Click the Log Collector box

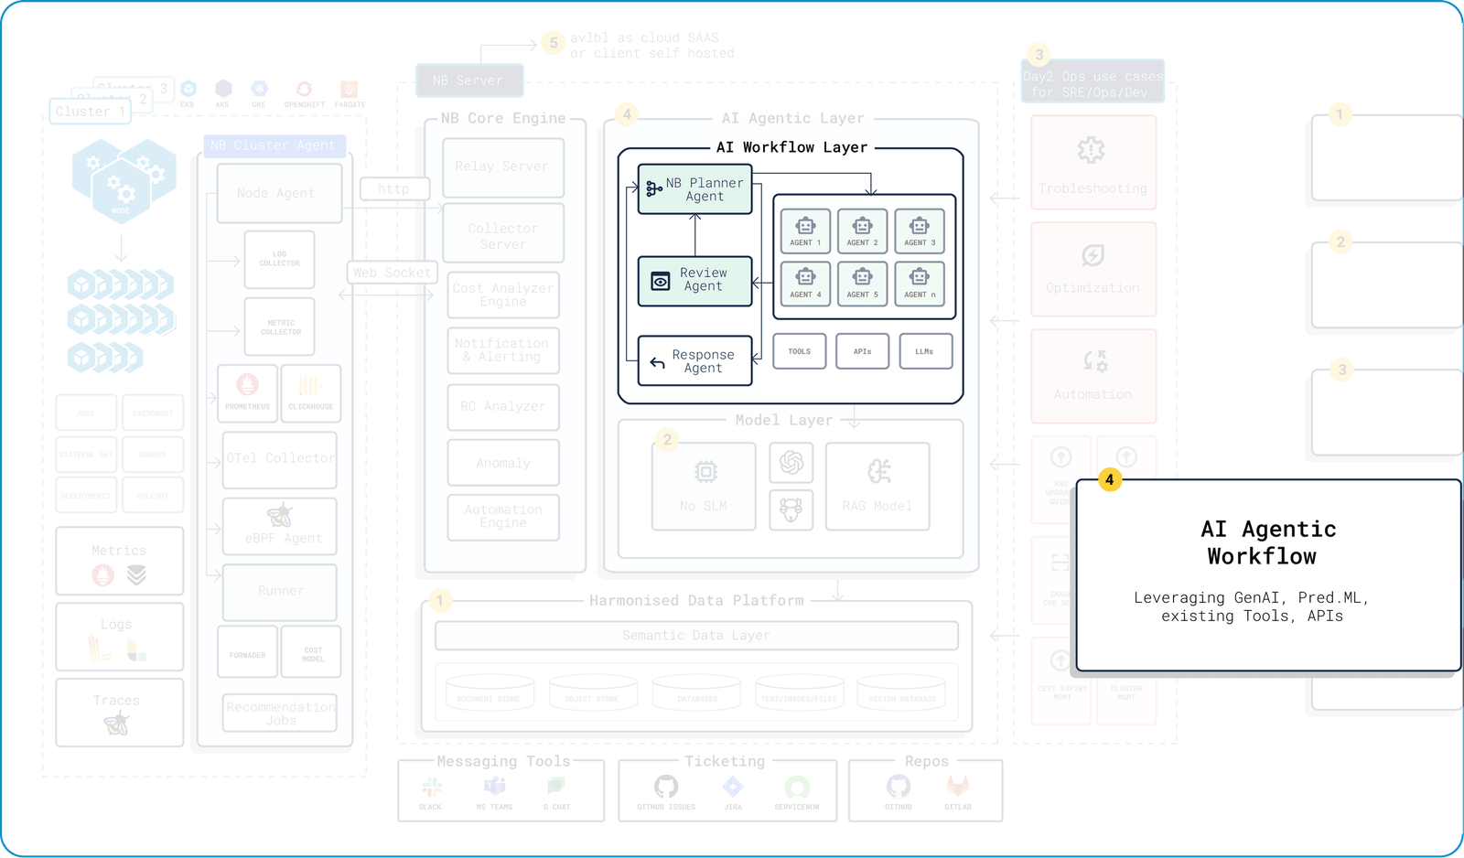click(279, 259)
